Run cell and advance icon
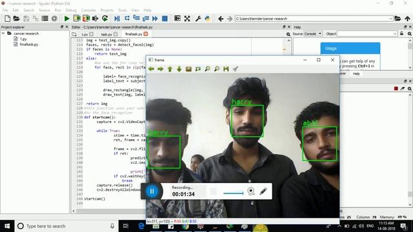Viewport: 413px width, 232px height. pos(86,19)
